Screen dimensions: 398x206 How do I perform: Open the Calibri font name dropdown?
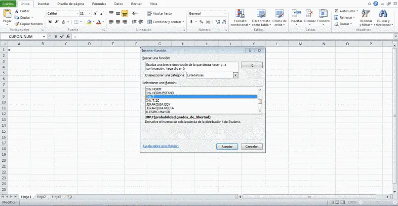77,14
